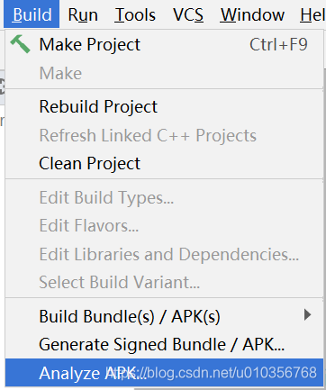The image size is (326, 390).
Task: Open the VCS menu
Action: [188, 14]
